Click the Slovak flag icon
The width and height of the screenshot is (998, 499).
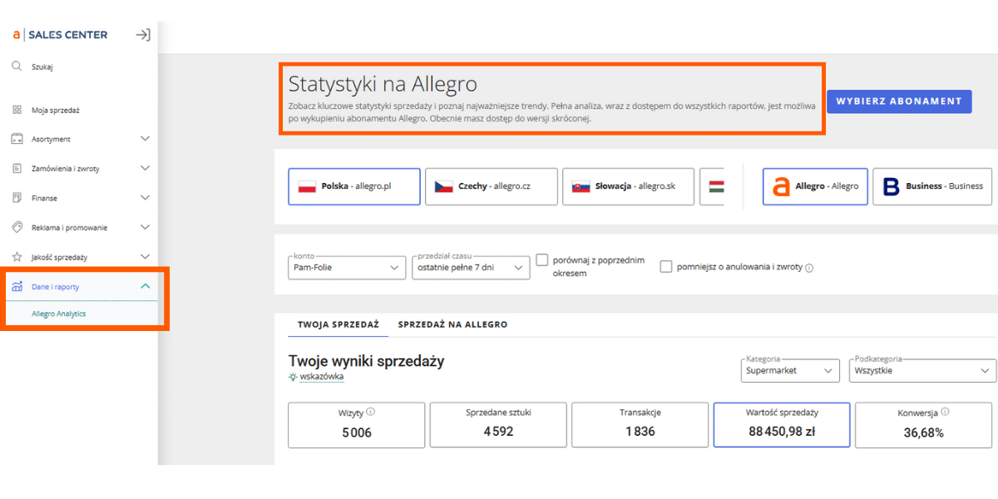pos(580,186)
